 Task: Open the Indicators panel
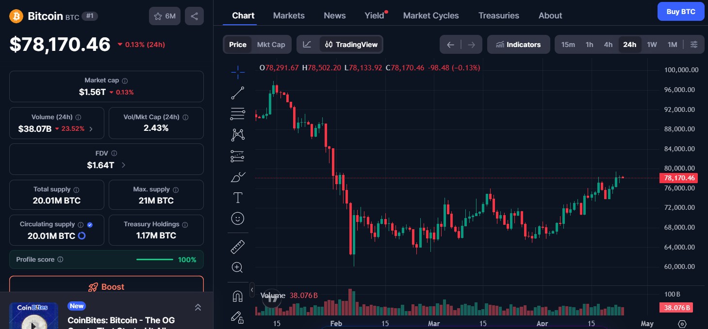(518, 44)
